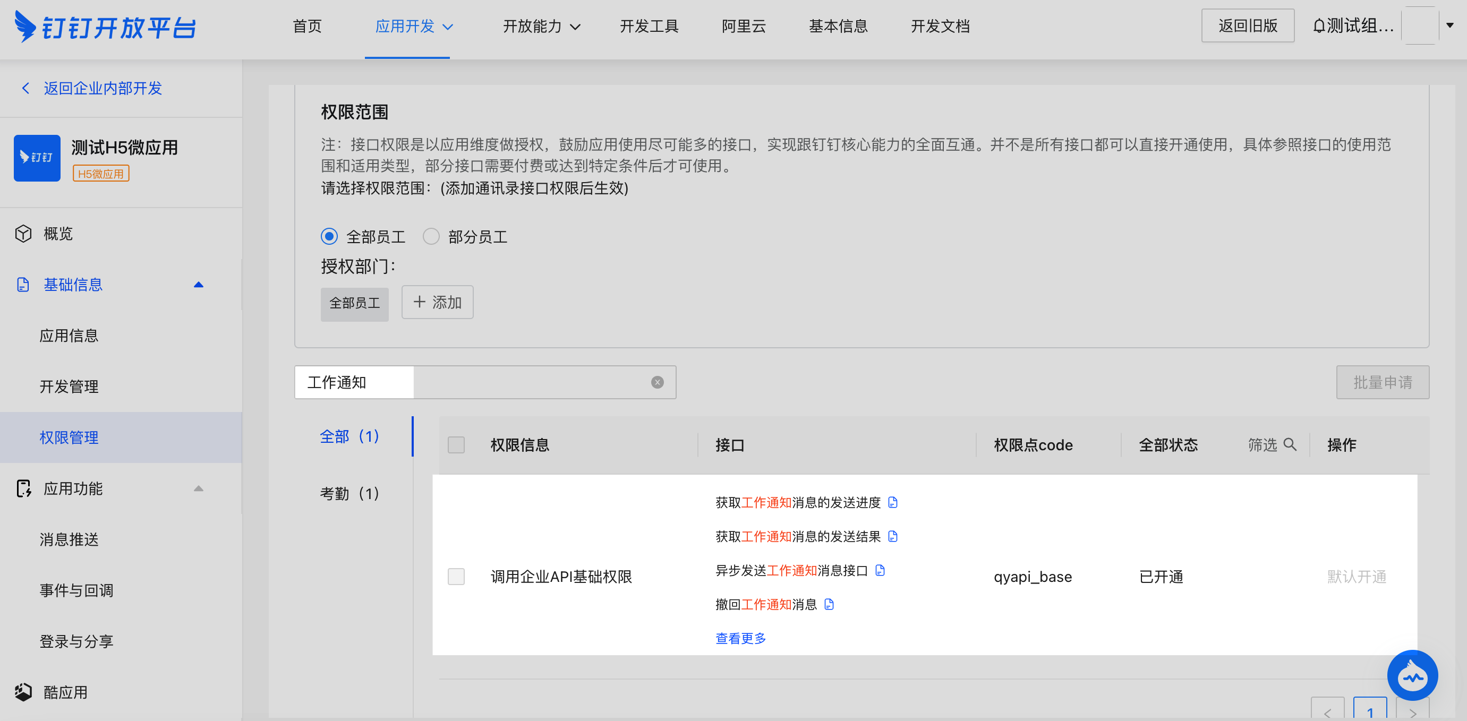Open the 开发文档 nav item
Screen dimensions: 1467x721
(940, 26)
